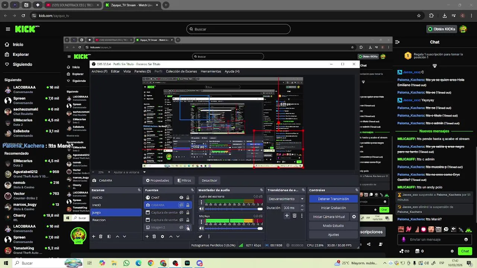The image size is (477, 268).
Task: Open the Vista menu in OBS
Action: (127, 71)
